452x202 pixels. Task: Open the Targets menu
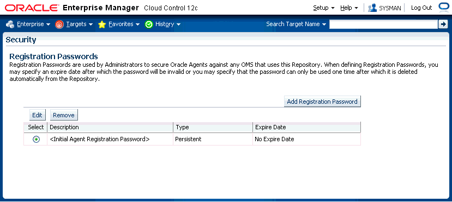pyautogui.click(x=80, y=24)
